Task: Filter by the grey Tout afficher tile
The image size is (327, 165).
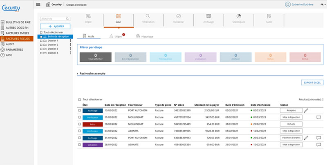Action: (x=95, y=57)
